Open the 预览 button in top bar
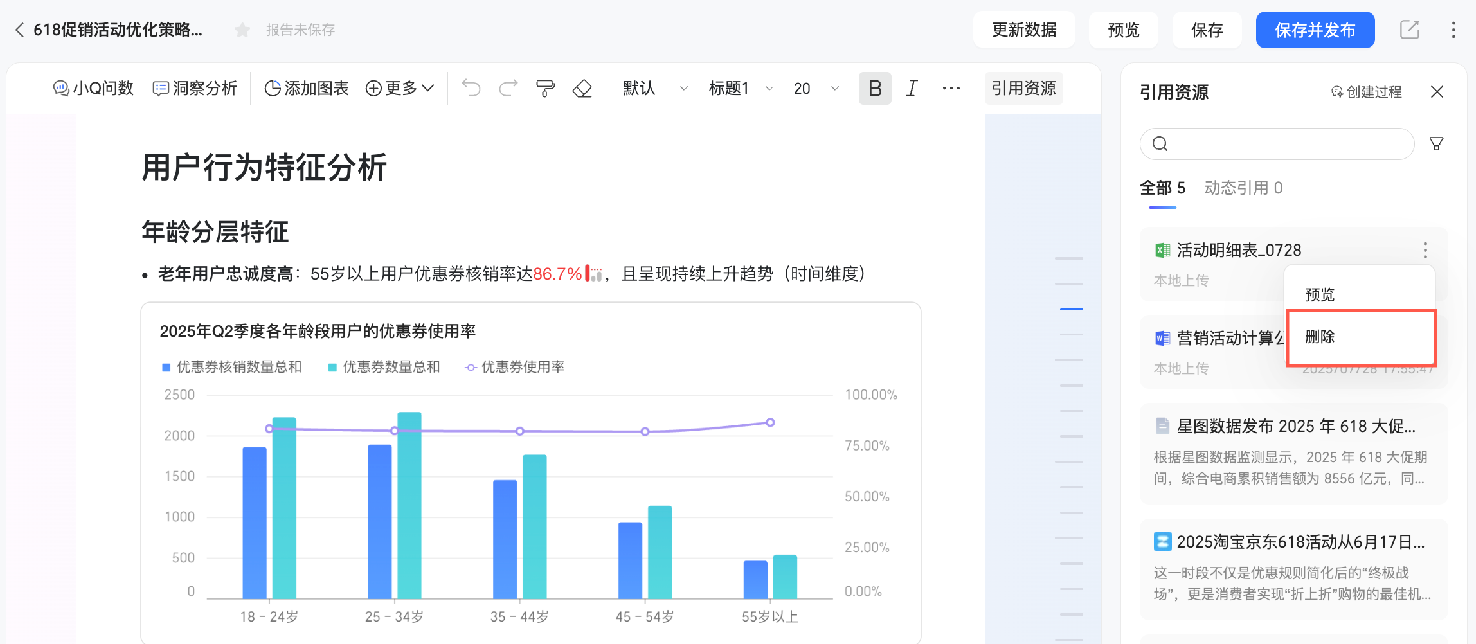 (1124, 30)
